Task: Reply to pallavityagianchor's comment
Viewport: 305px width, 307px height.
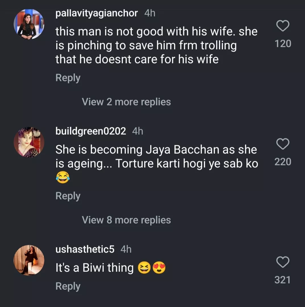Action: point(68,77)
